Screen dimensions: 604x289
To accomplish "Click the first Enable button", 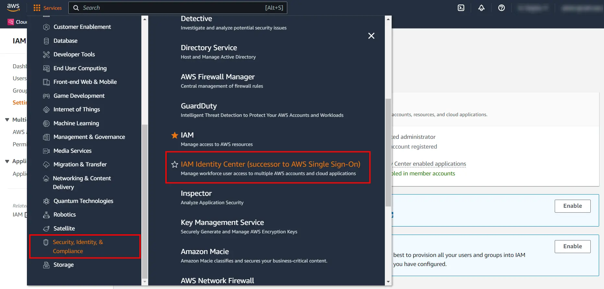I will pos(573,206).
